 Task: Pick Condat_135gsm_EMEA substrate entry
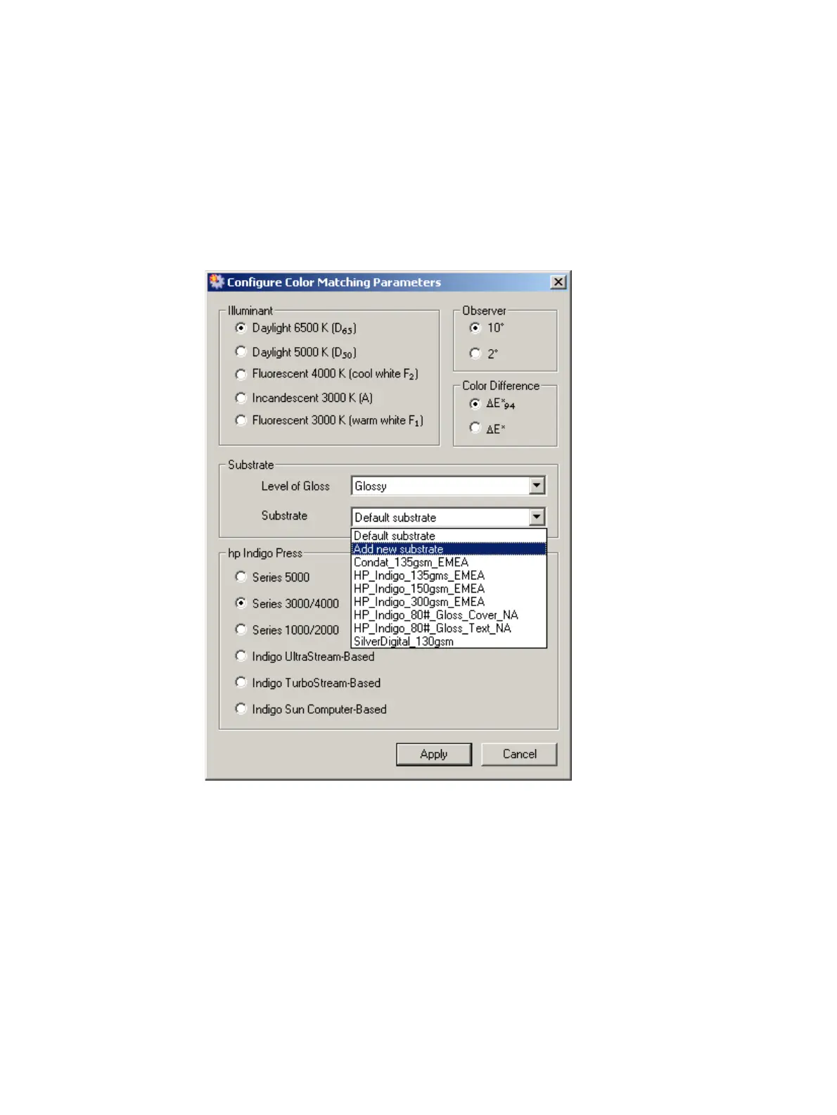click(449, 562)
